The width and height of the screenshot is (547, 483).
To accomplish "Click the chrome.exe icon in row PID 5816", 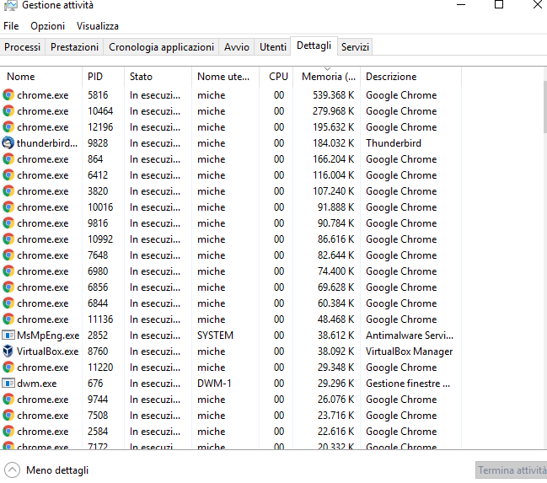I will pyautogui.click(x=8, y=95).
